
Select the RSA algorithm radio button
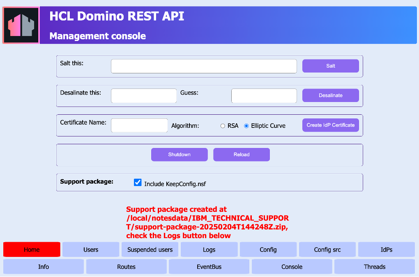point(223,126)
